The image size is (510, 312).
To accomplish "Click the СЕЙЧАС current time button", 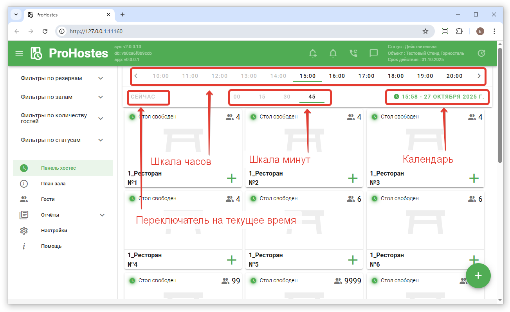I will 143,97.
